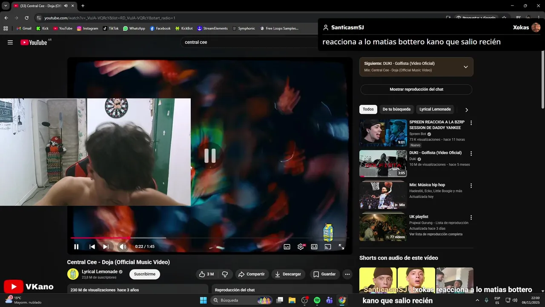
Task: Open options for Mix: Música hip hop
Action: pyautogui.click(x=471, y=185)
